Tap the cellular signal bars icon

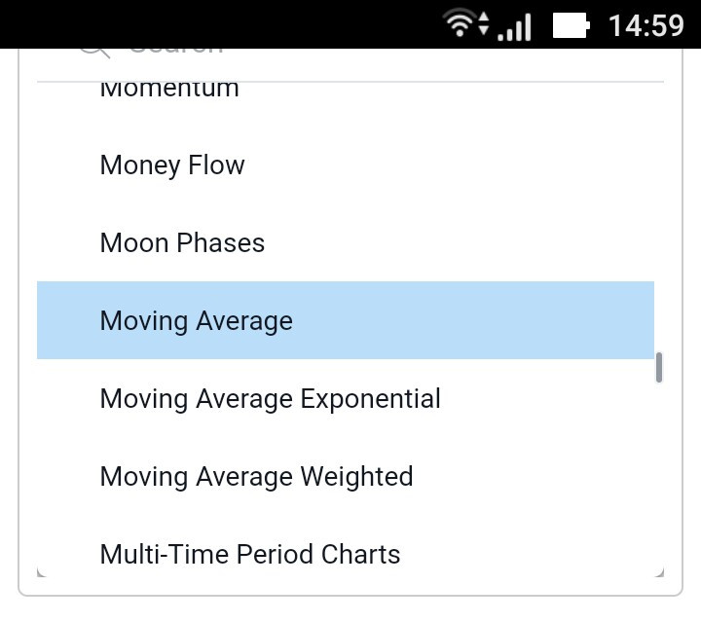tap(516, 26)
